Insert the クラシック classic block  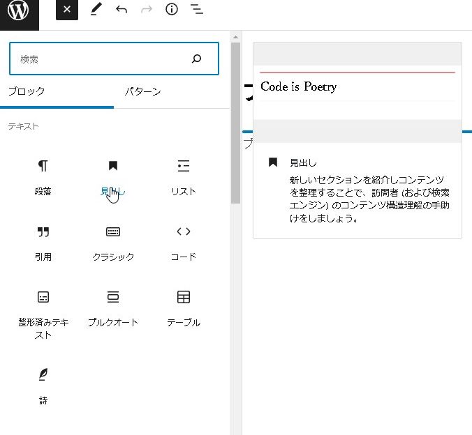113,243
